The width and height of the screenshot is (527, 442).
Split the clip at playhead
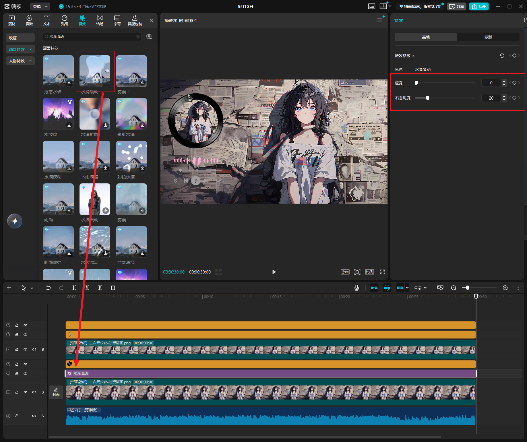point(74,288)
